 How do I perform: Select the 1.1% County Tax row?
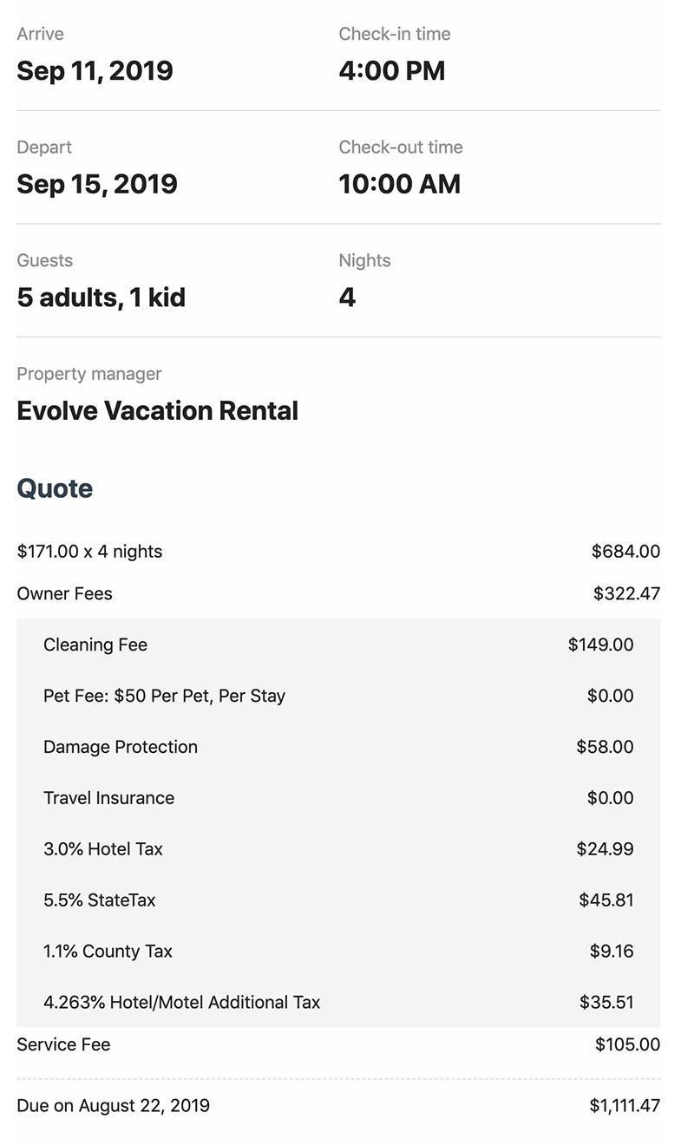point(108,952)
